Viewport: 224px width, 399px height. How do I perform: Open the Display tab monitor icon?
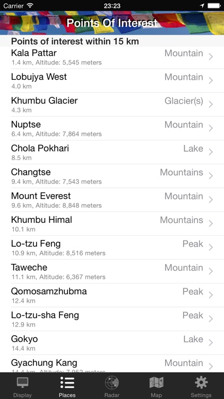(x=22, y=383)
